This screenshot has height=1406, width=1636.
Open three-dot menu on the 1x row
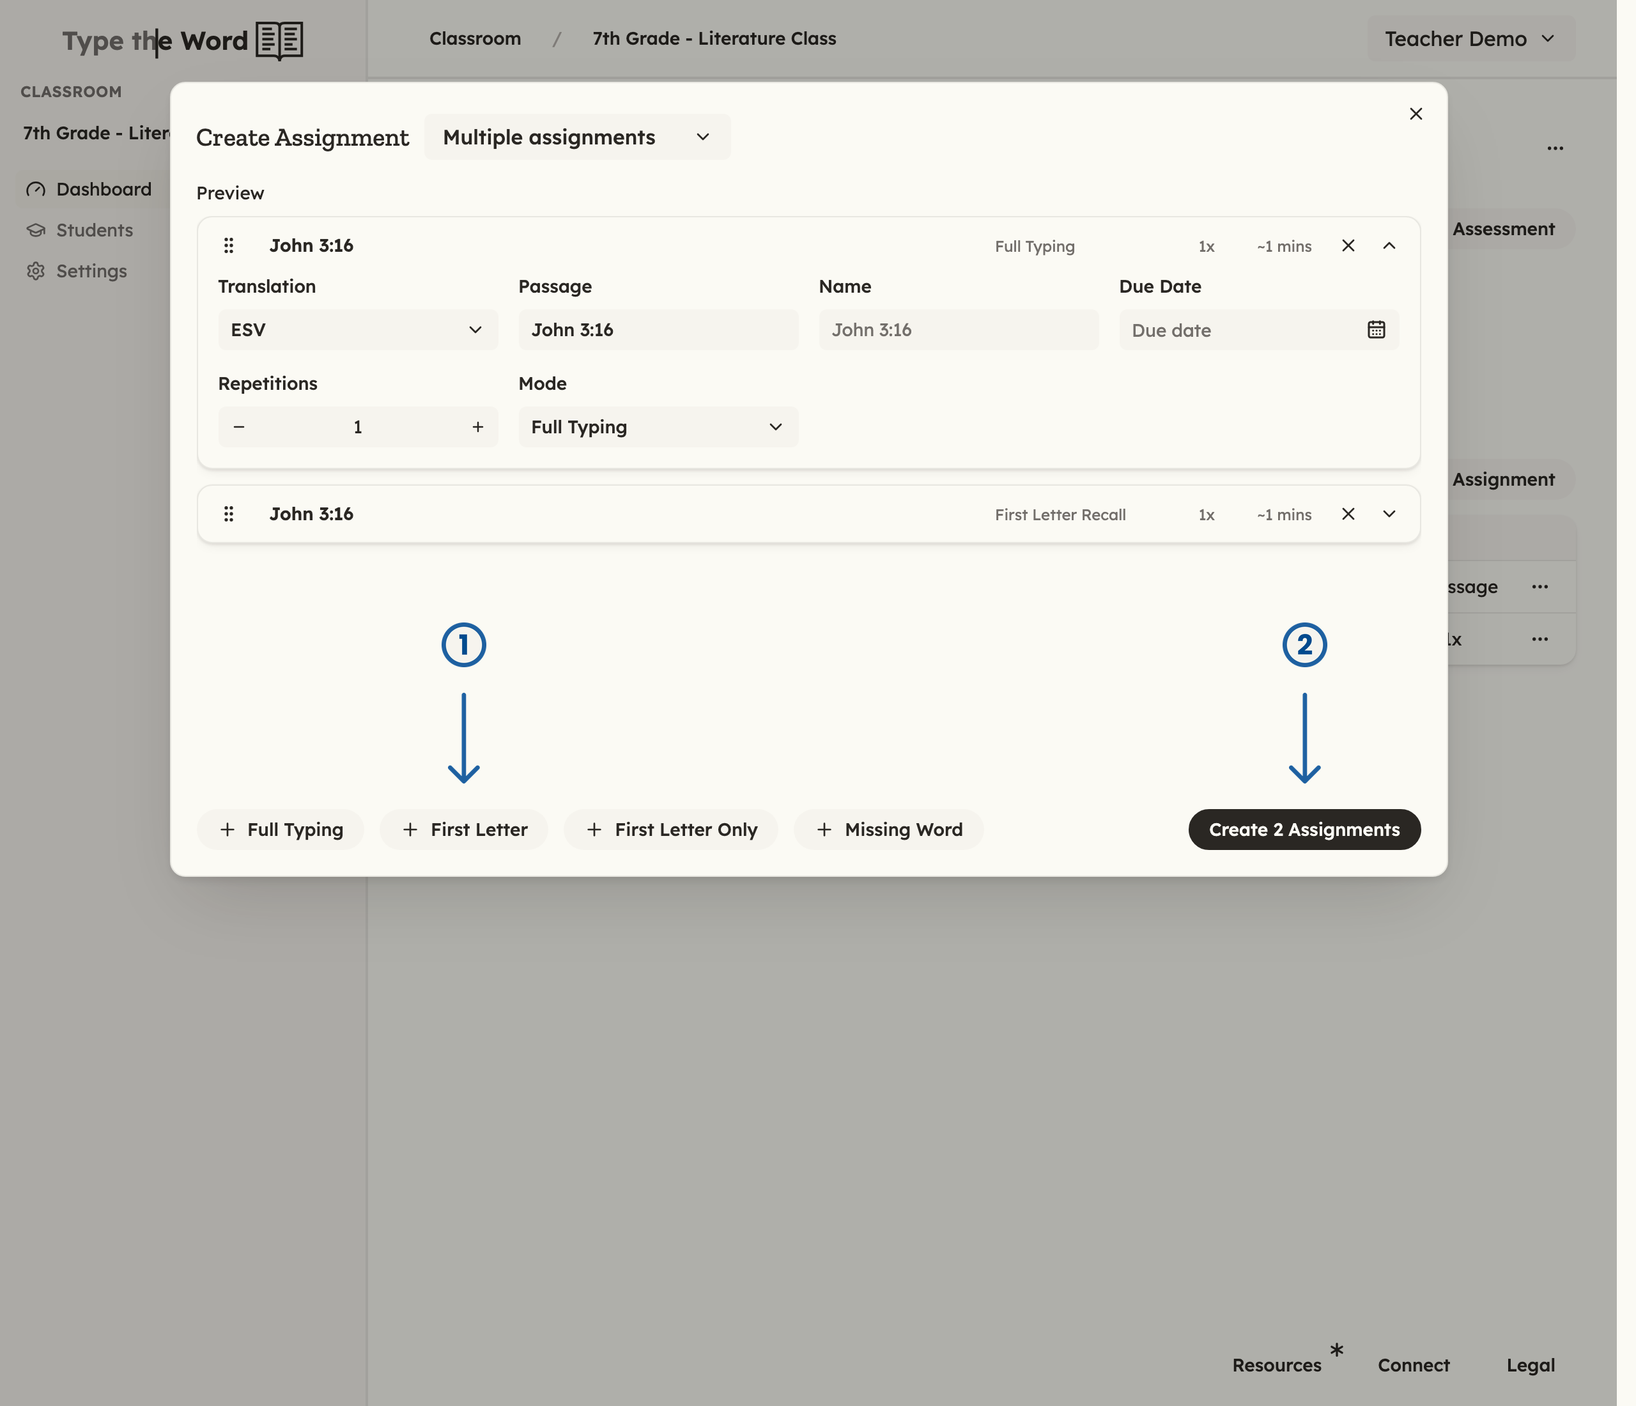pos(1540,638)
